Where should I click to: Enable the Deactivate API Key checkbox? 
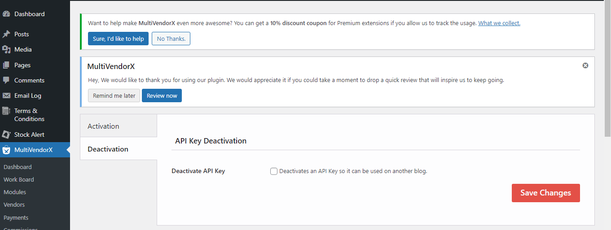[x=274, y=171]
